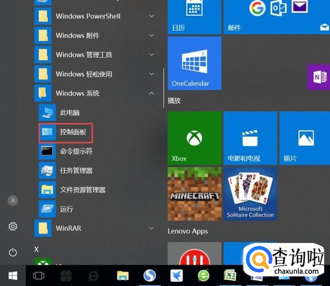Open Sogou browser taskbar icon
This screenshot has height=286, width=330.
tap(150, 275)
